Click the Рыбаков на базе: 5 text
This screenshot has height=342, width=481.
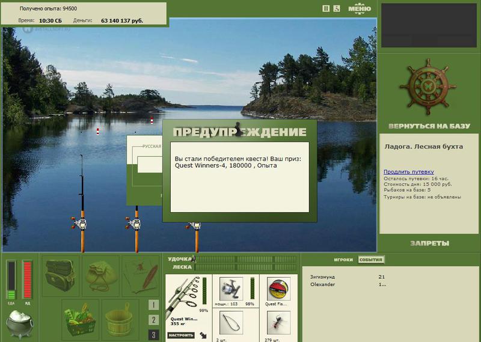point(407,190)
